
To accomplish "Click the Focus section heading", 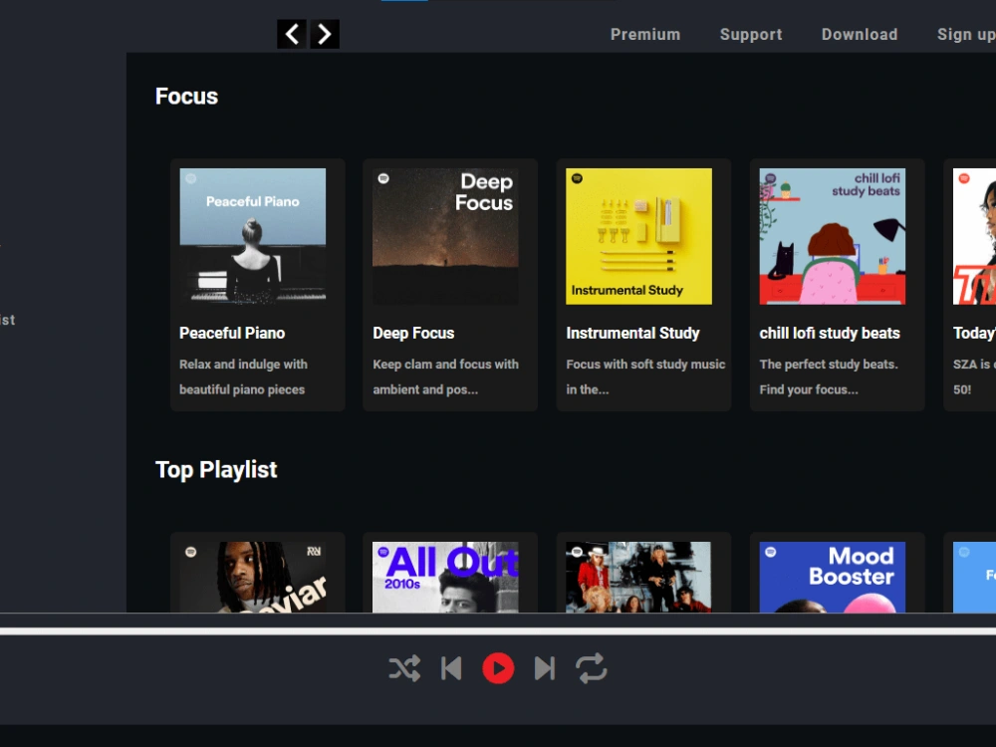I will coord(187,96).
